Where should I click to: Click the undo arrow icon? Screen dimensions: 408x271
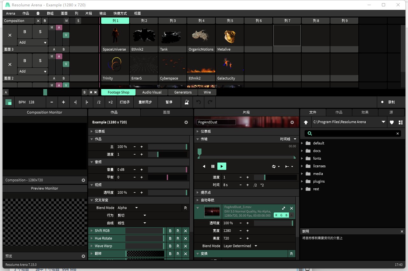pyautogui.click(x=198, y=102)
